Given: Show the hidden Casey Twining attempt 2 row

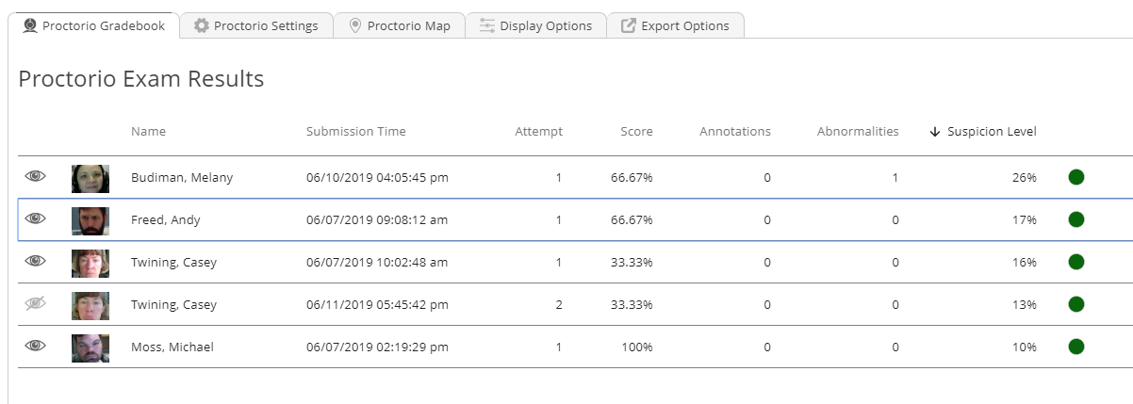Looking at the screenshot, I should (x=36, y=304).
